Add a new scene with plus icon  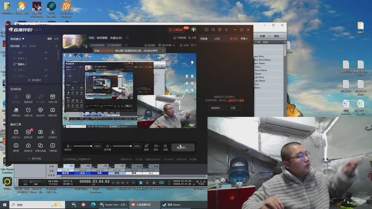[x=56, y=46]
